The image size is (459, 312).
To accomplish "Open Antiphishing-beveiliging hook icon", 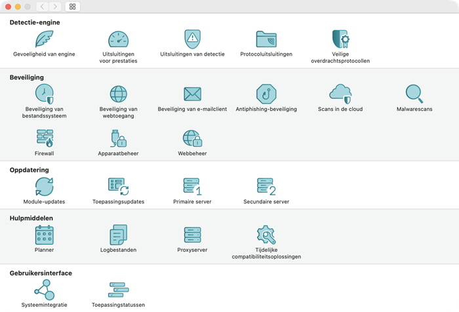I will click(266, 94).
